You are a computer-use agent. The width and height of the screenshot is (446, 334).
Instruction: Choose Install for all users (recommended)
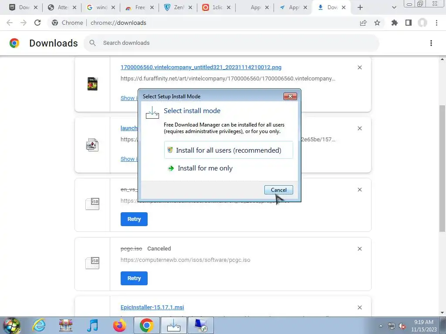coord(228,150)
